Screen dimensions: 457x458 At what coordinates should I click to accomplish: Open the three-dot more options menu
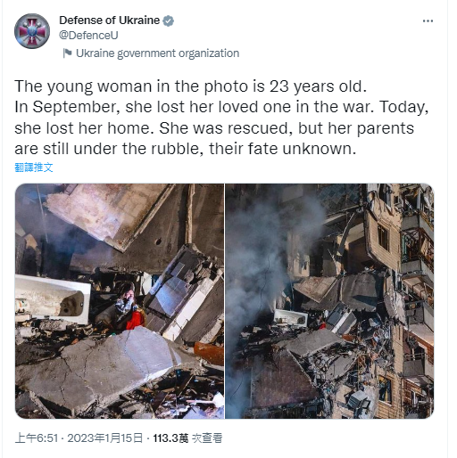[x=428, y=20]
